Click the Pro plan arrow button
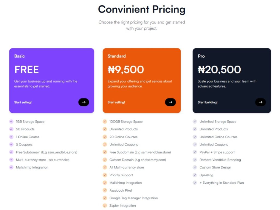The width and height of the screenshot is (280, 210). tap(260, 102)
